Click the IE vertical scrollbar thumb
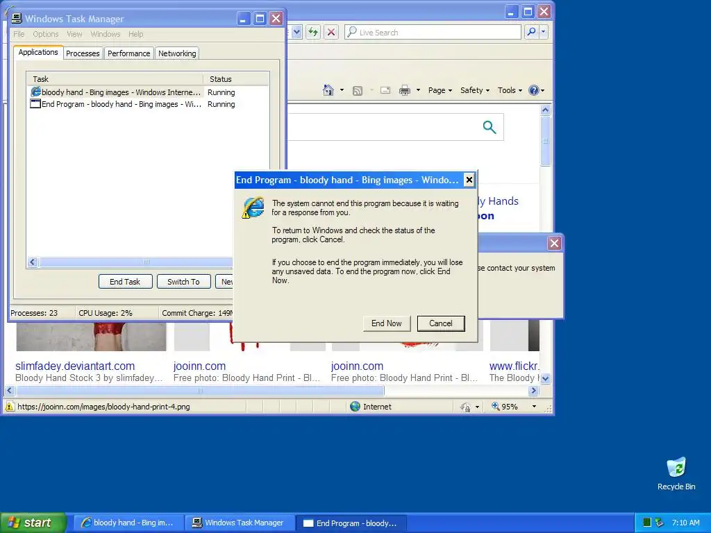The width and height of the screenshot is (711, 533). pyautogui.click(x=546, y=141)
